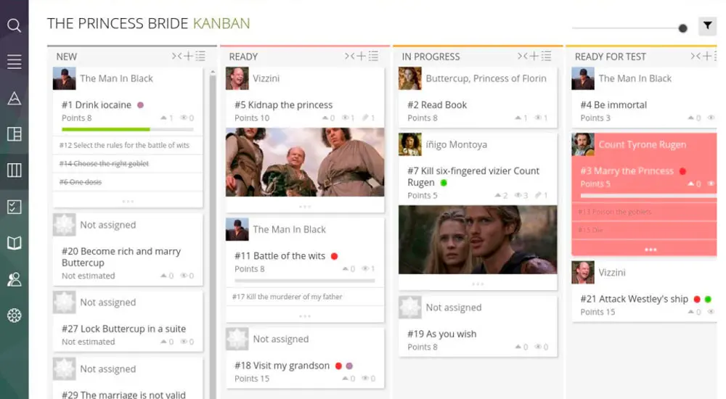
Task: Click the add card plus in the NEW column
Action: point(189,57)
